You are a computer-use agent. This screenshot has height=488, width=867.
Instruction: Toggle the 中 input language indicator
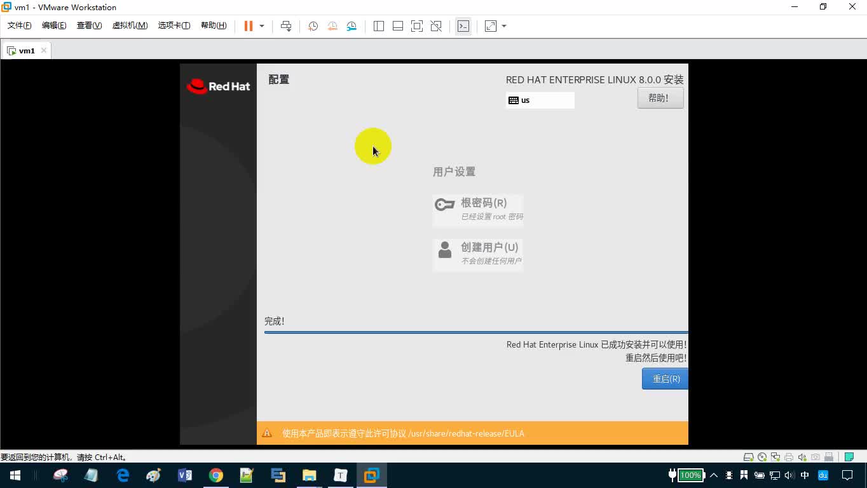click(x=805, y=475)
